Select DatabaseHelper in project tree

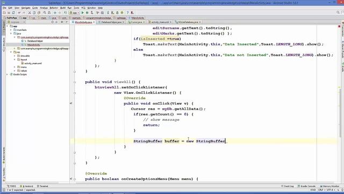tap(35, 41)
